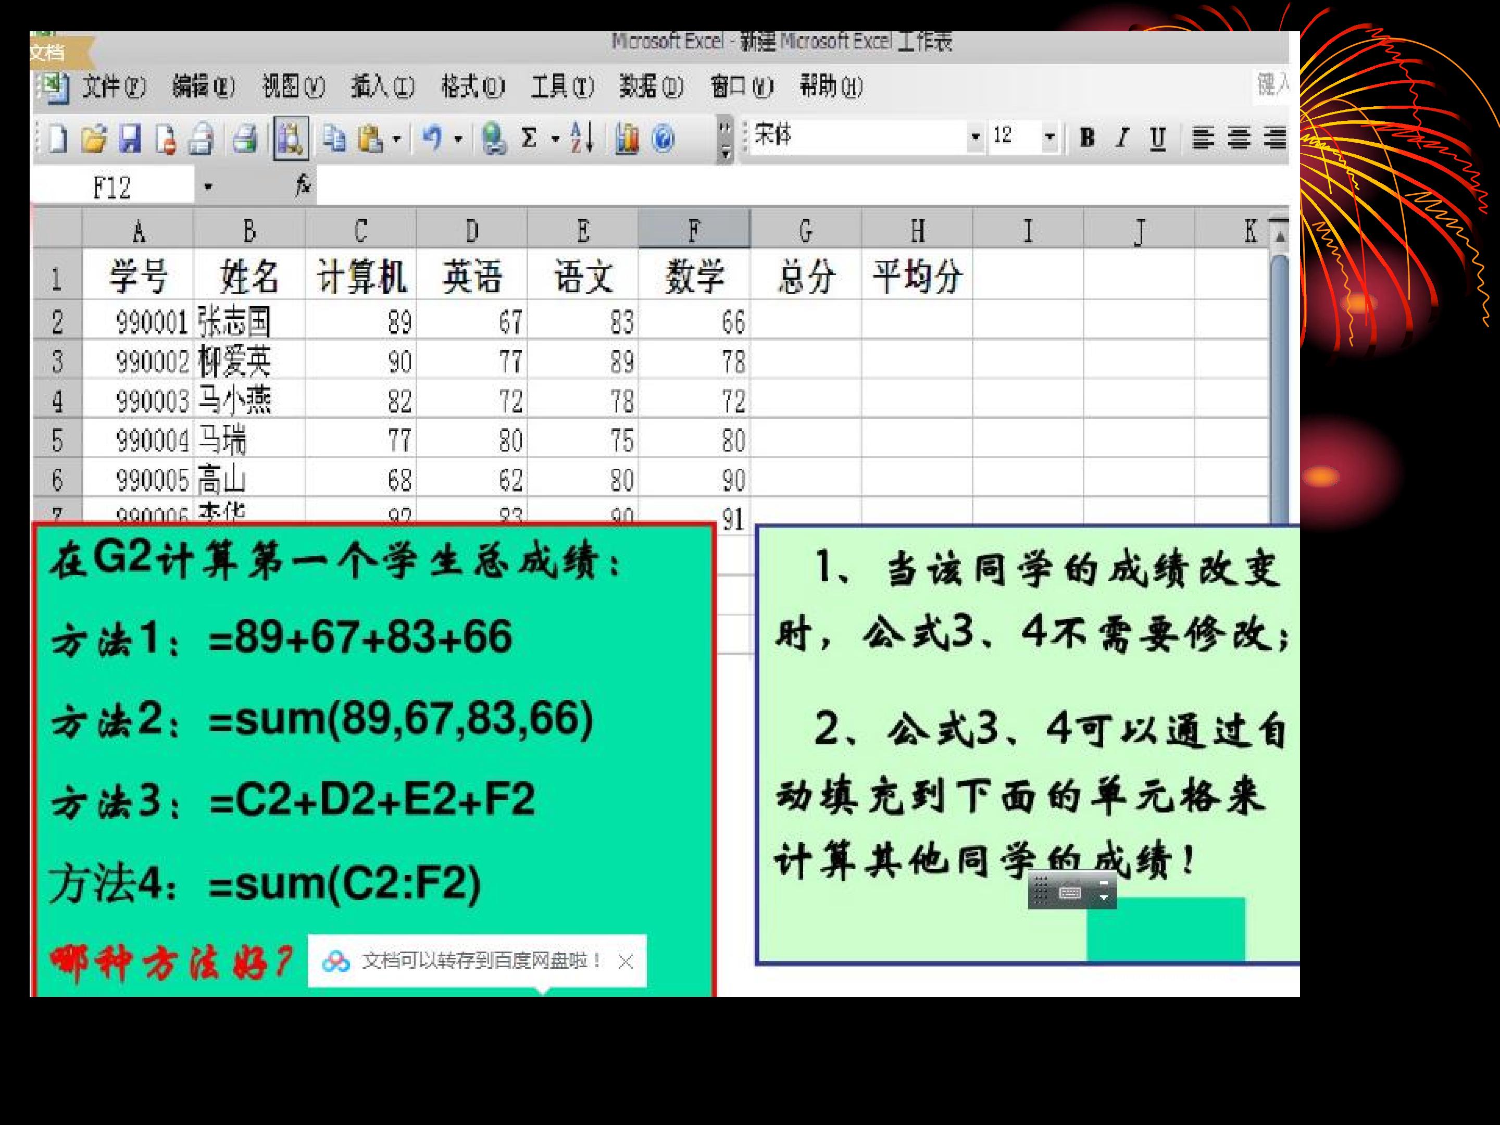Open the floating input toolbar dropdown arrow

coord(1103,898)
